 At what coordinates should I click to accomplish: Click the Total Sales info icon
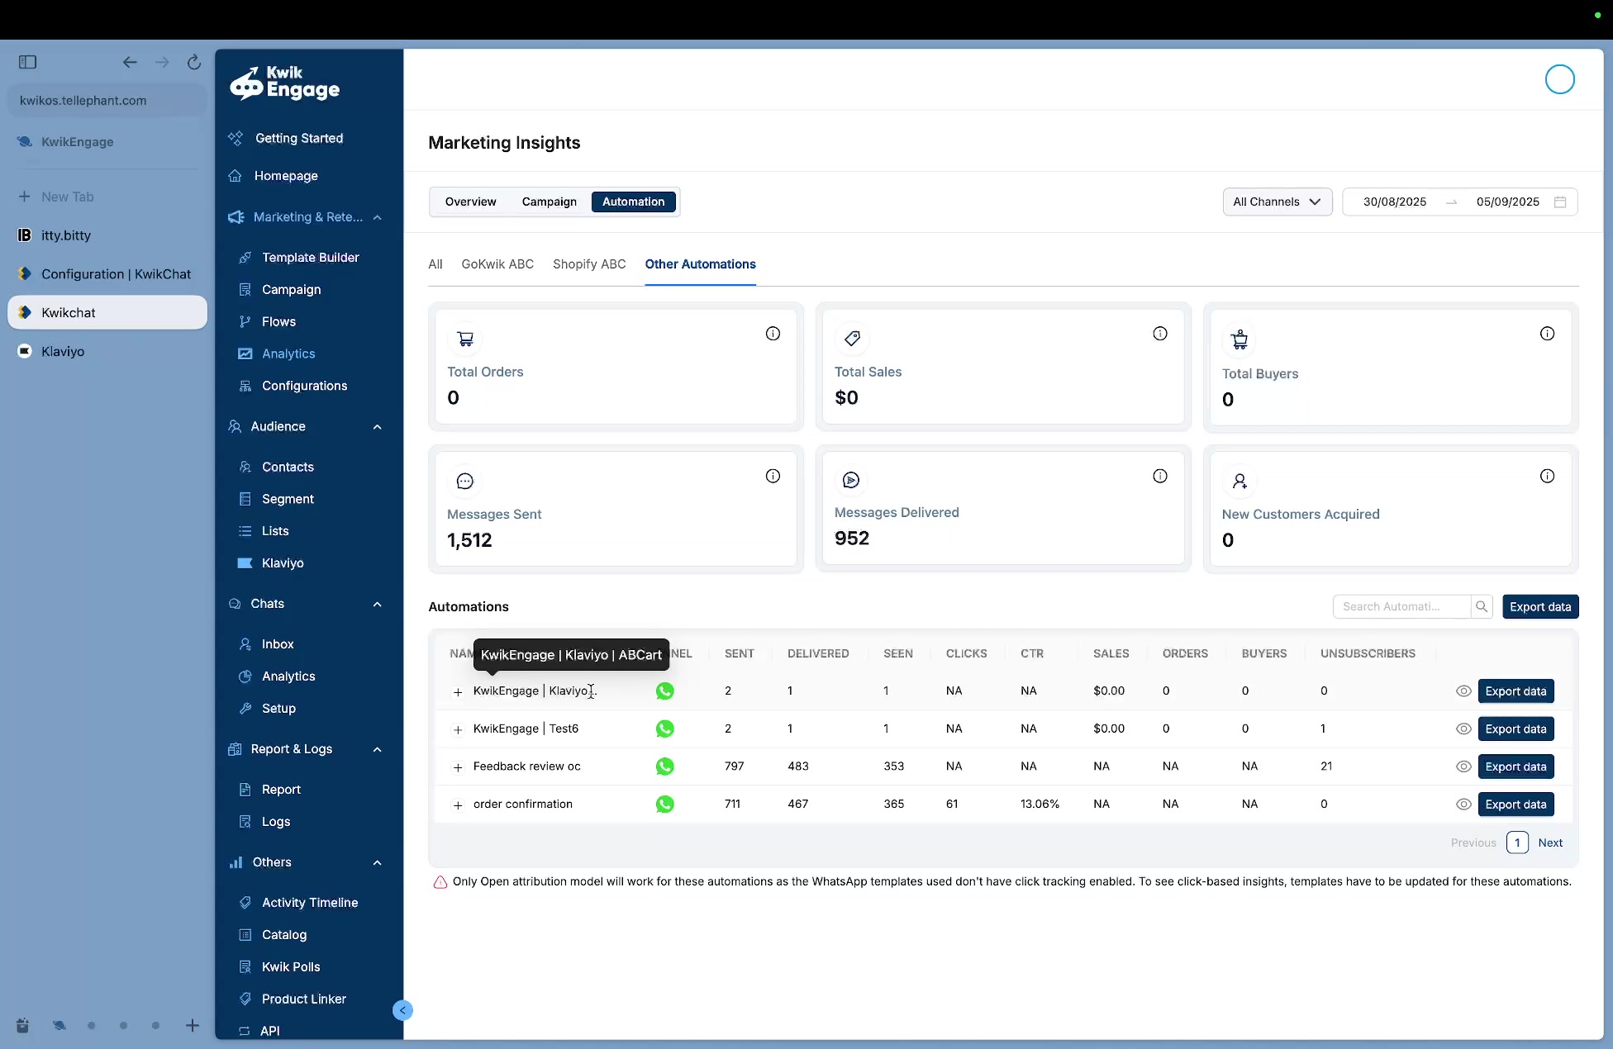click(1160, 334)
